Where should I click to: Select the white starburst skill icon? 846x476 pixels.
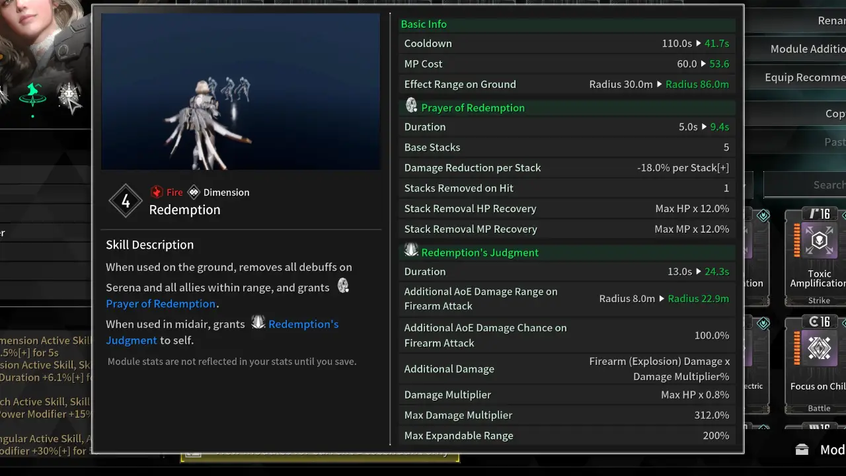(69, 96)
